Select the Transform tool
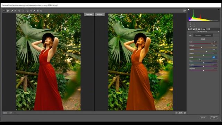This screenshot has height=125, width=222. [x=23, y=11]
